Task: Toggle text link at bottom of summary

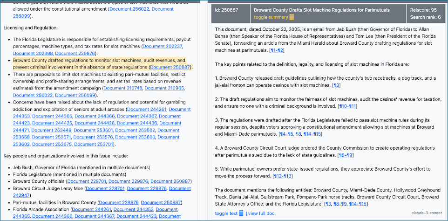Action: (x=226, y=214)
